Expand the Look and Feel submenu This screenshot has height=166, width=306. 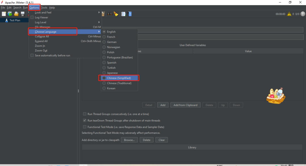65,12
